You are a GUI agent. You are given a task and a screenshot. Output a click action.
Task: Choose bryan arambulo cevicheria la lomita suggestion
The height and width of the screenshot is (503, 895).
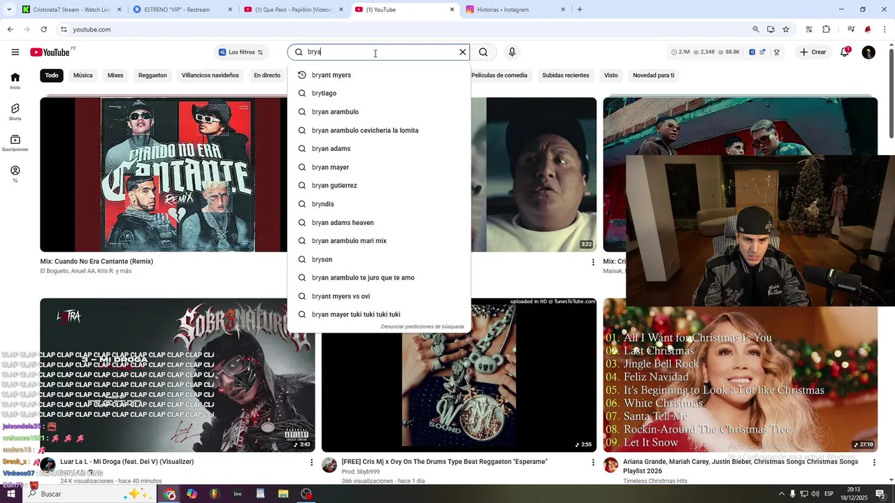pos(379,131)
